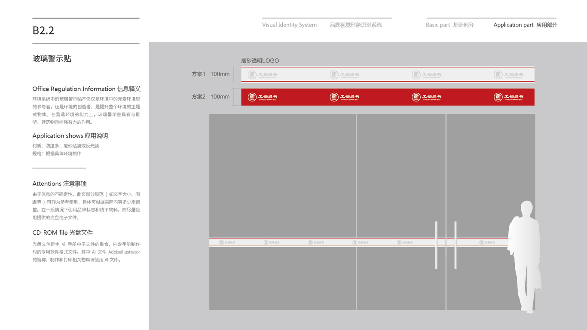
Task: Click the white human silhouette figure
Action: coord(524,256)
